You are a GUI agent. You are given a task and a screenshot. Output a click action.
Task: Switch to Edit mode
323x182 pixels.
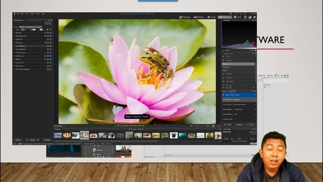(237, 17)
